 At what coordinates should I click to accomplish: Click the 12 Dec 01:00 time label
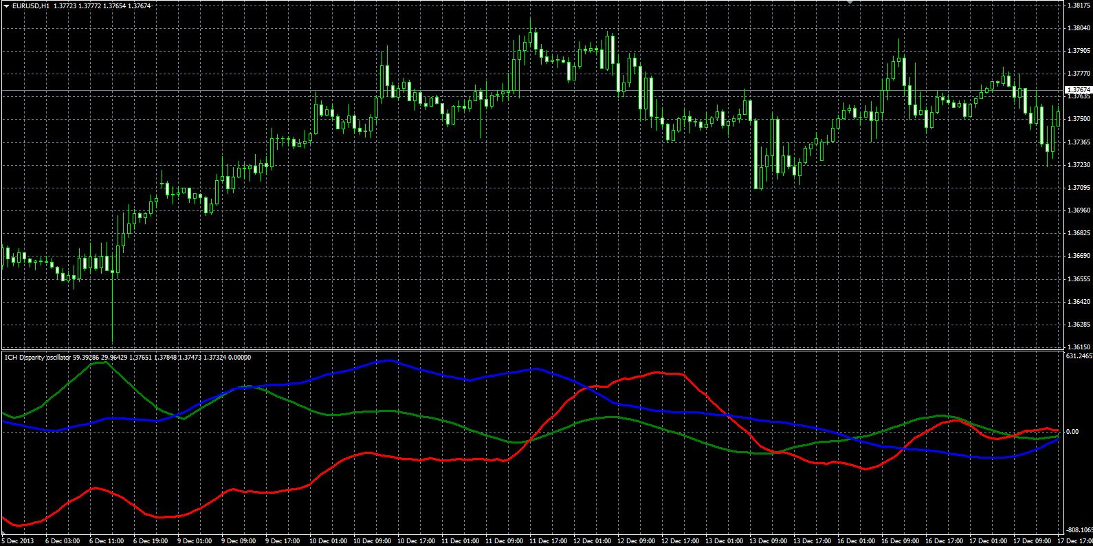(592, 541)
